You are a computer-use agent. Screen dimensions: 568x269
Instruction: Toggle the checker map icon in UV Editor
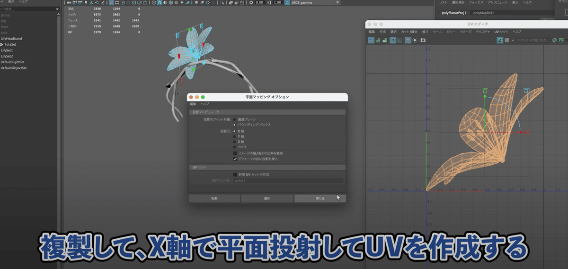pyautogui.click(x=506, y=40)
